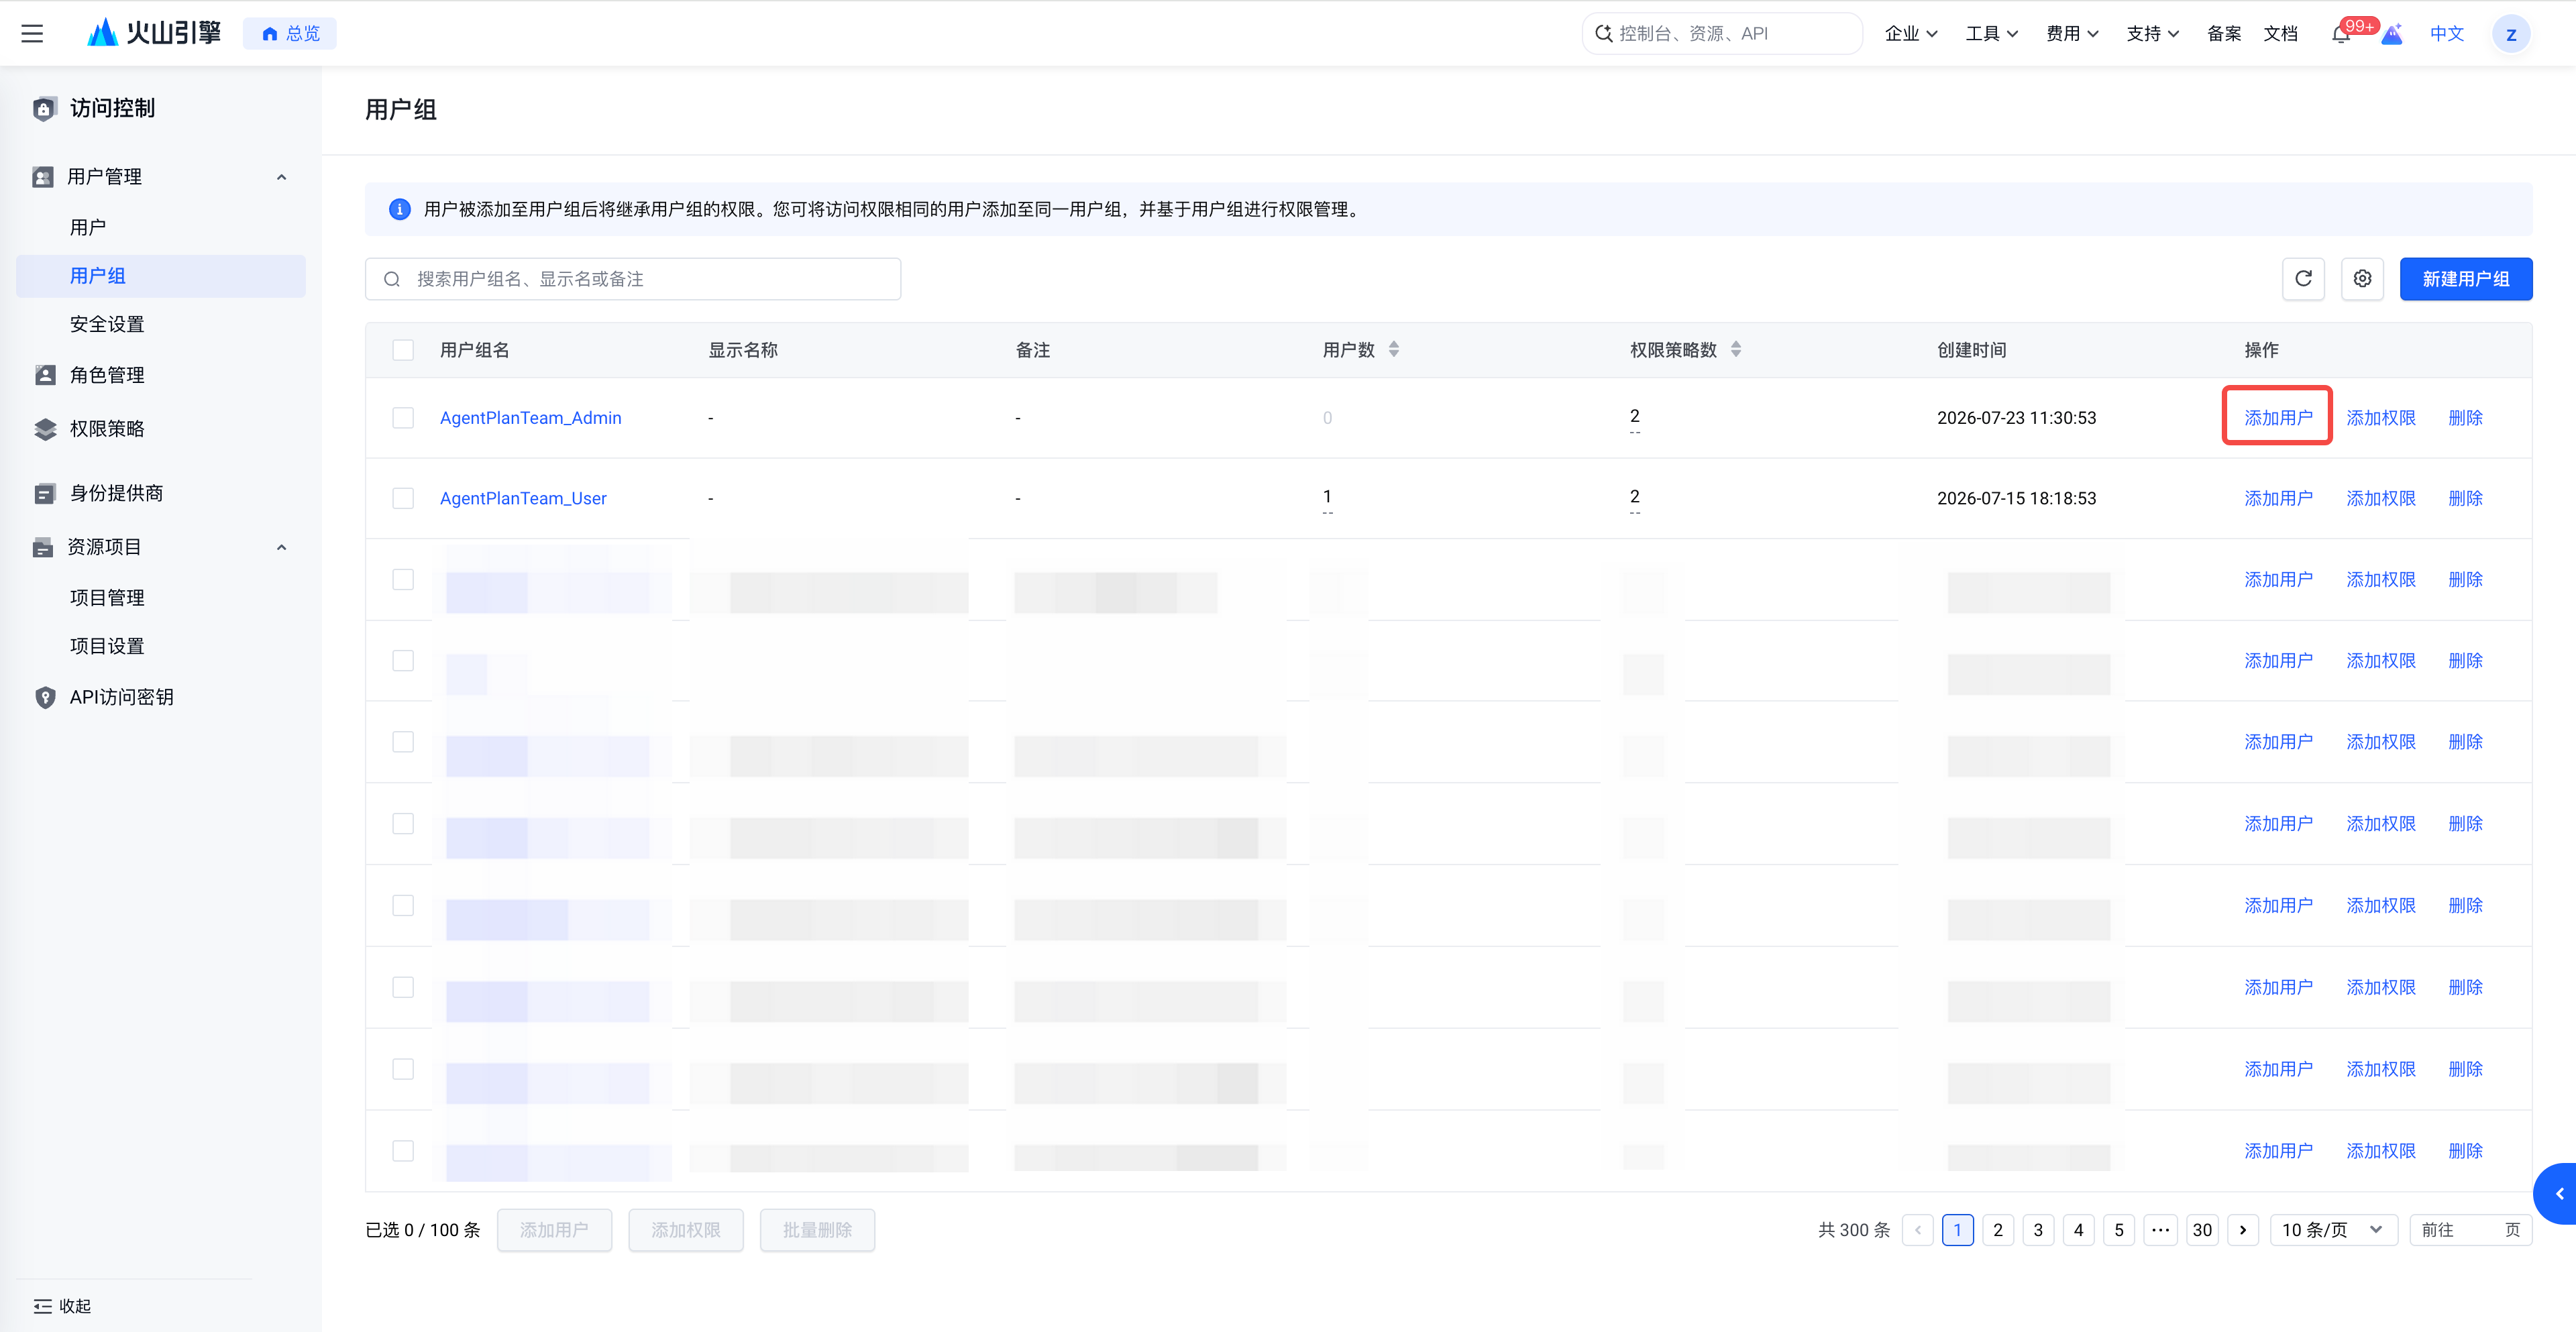This screenshot has width=2576, height=1332.
Task: Focus the top console search box
Action: coord(1722,34)
